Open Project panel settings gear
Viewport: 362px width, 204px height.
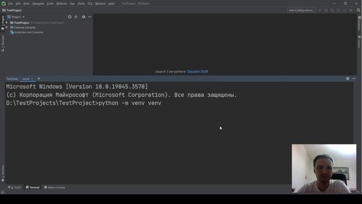pos(84,17)
